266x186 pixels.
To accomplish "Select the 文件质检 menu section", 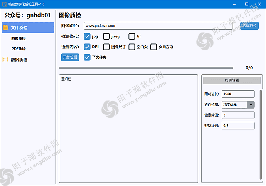I will (x=28, y=27).
